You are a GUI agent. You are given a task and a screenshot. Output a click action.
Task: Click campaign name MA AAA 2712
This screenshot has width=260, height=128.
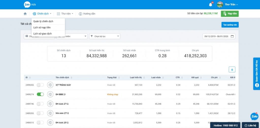[x=62, y=113]
